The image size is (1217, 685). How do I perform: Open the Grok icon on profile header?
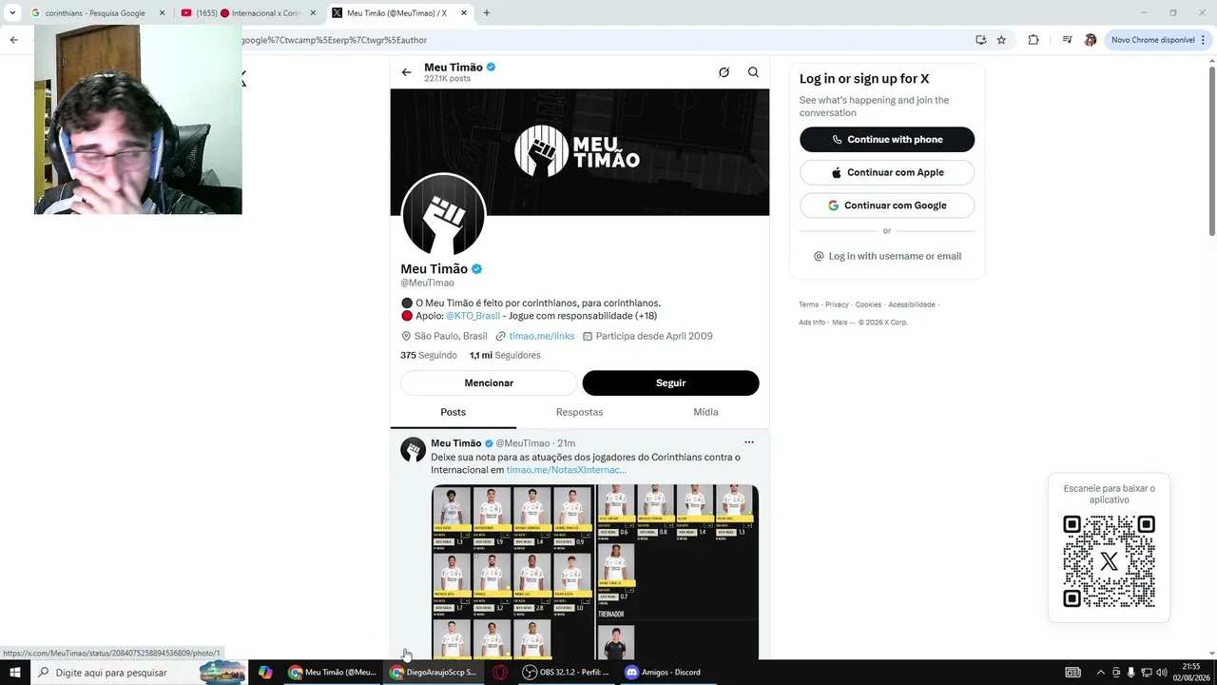click(724, 72)
